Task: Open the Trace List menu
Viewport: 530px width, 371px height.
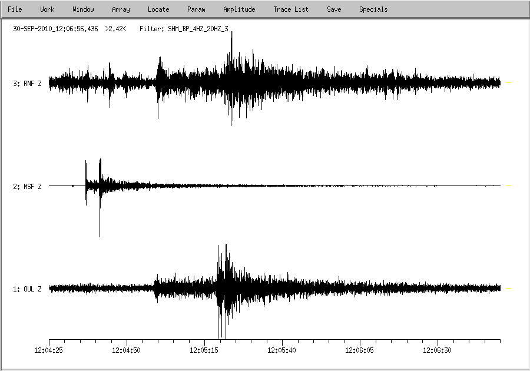Action: coord(291,9)
